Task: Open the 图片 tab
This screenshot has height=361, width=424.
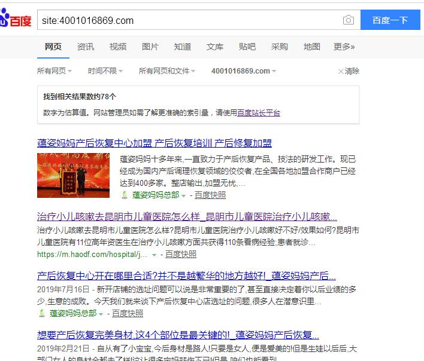Action: [x=150, y=47]
